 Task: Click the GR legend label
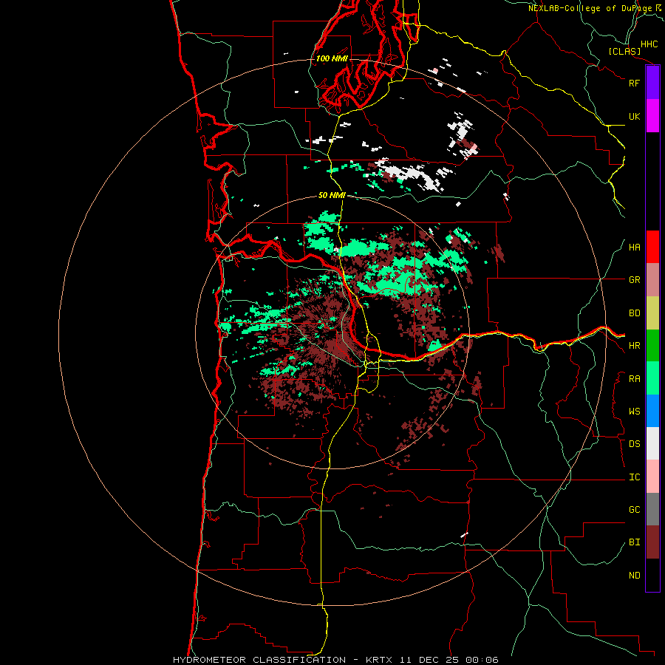point(635,280)
